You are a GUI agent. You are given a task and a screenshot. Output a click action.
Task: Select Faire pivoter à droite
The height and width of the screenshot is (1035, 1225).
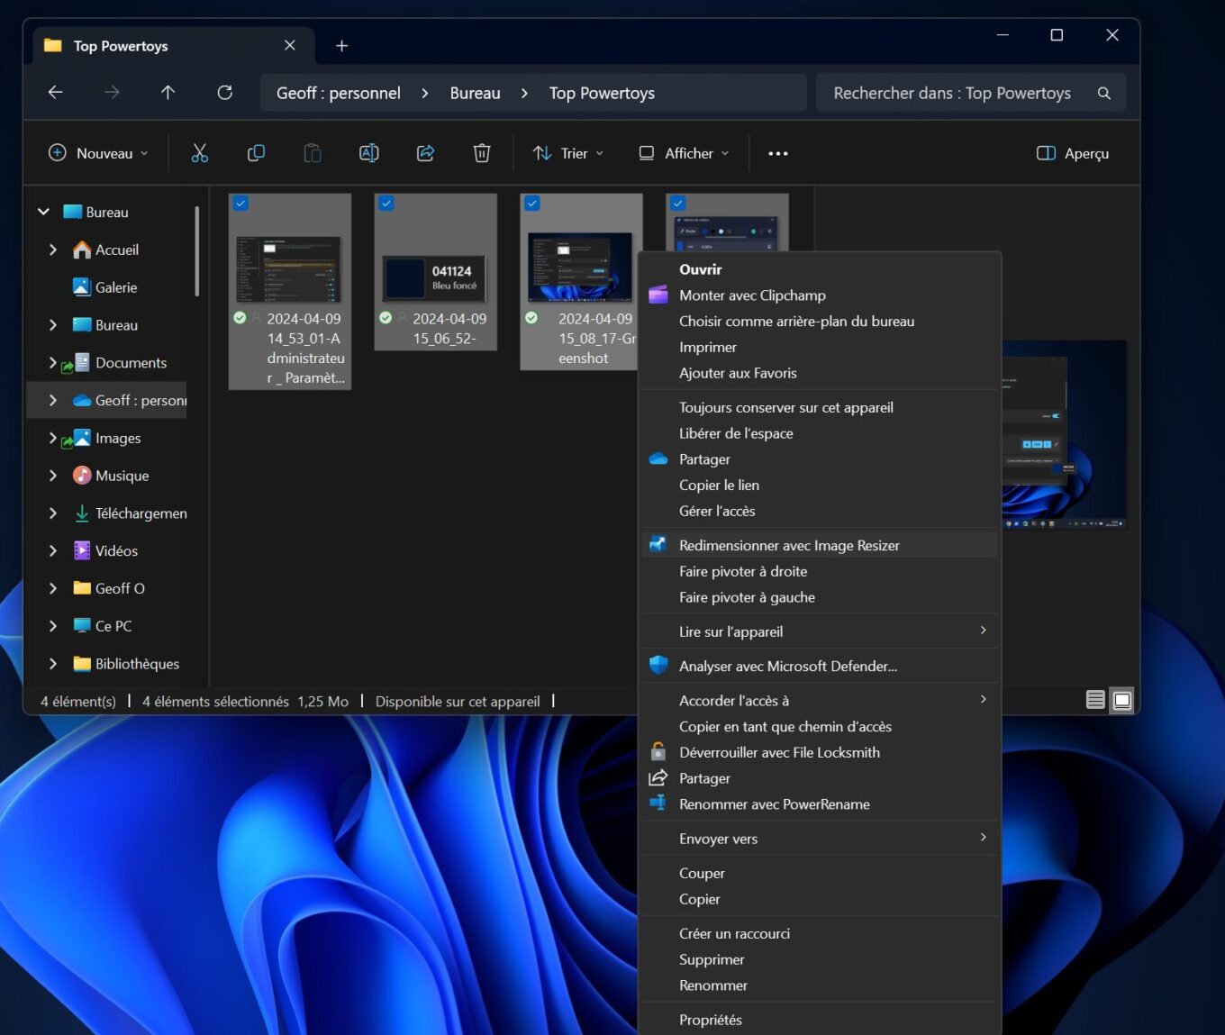pos(820,571)
